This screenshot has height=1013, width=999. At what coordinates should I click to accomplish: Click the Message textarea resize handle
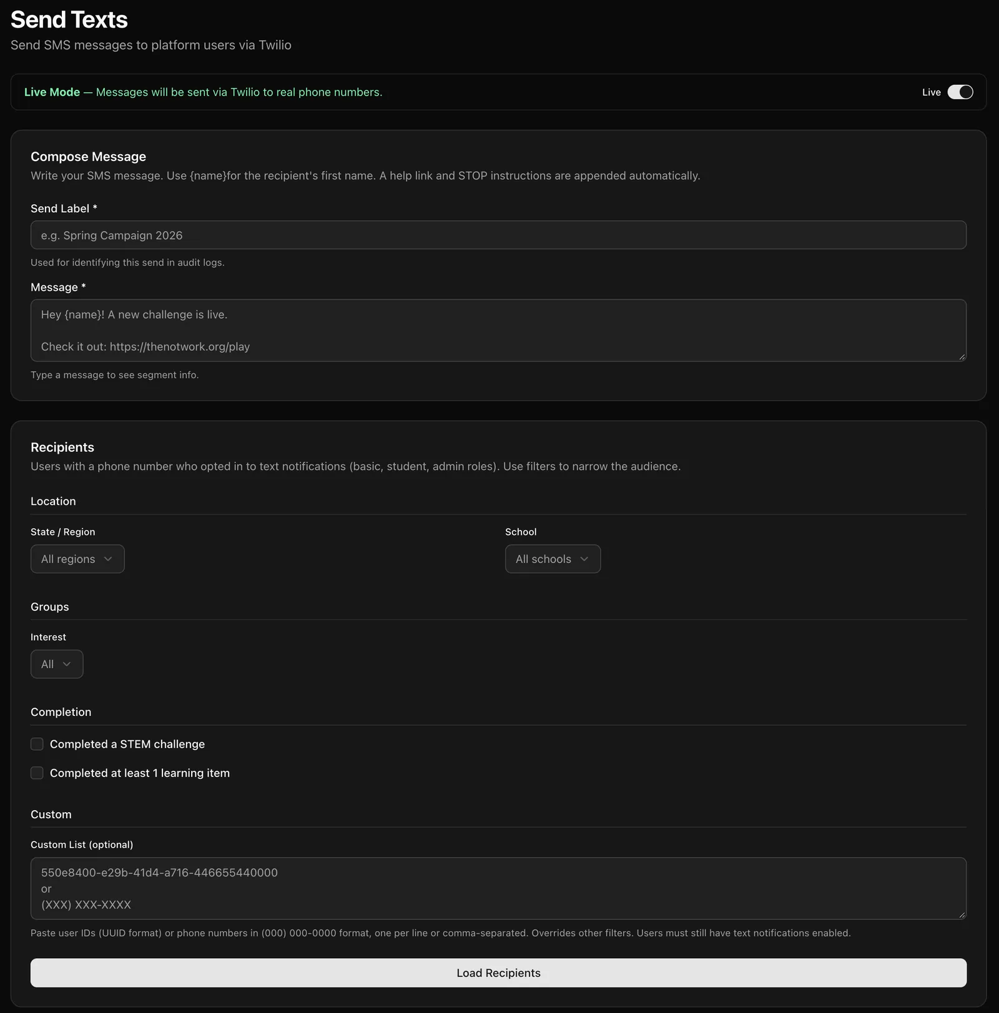coord(962,356)
